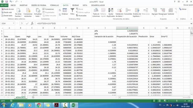Click Texto en columnas icon
This screenshot has width=193, height=108.
(96, 13)
